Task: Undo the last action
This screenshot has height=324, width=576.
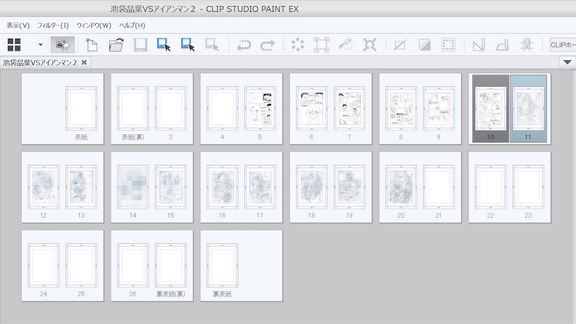Action: [244, 45]
